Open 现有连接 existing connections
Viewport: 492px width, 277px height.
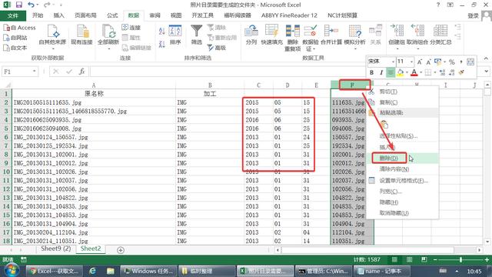pyautogui.click(x=81, y=35)
